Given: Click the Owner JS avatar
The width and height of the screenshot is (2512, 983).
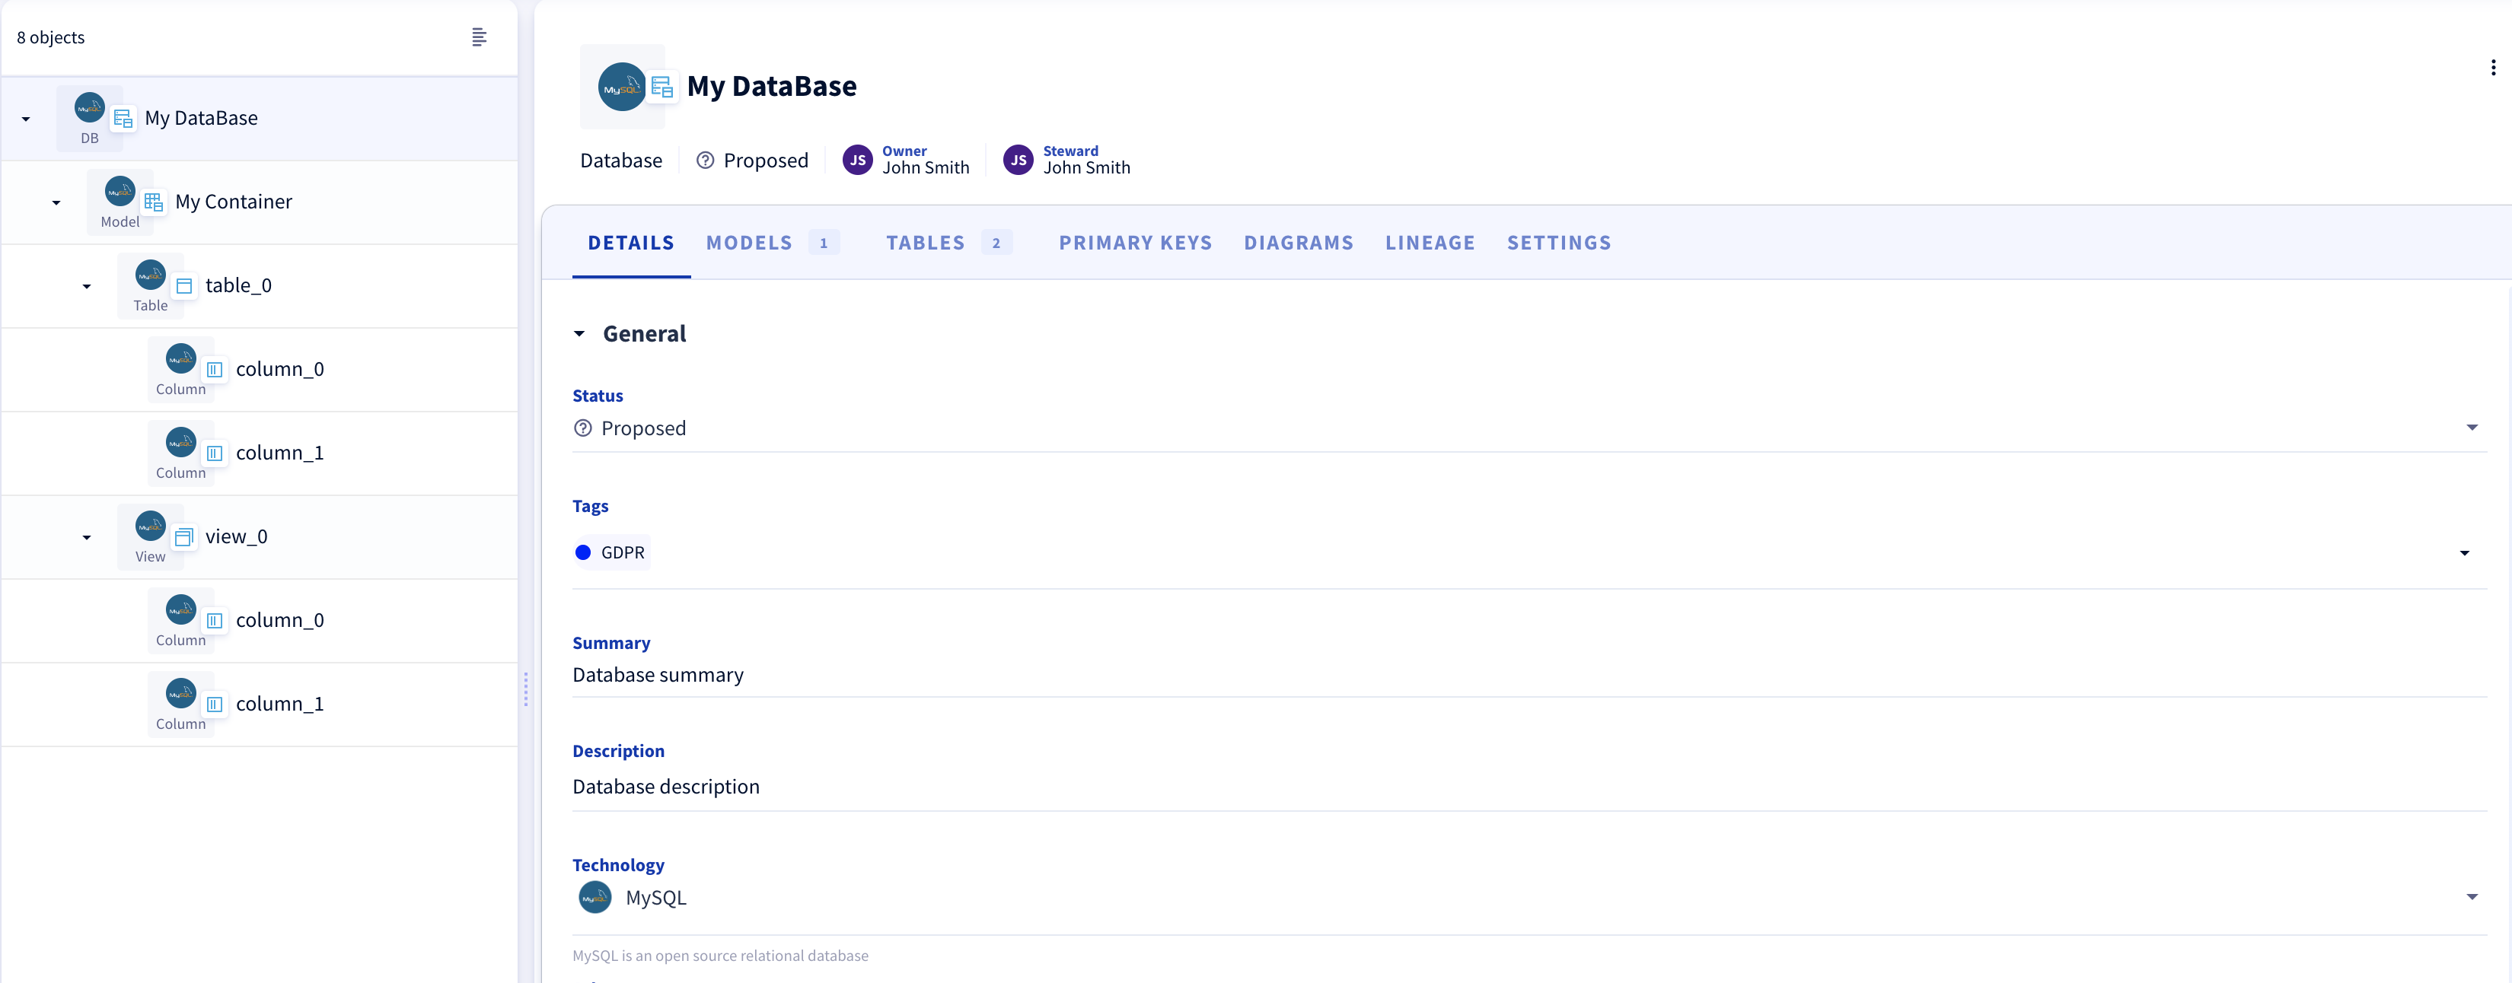Looking at the screenshot, I should [857, 160].
